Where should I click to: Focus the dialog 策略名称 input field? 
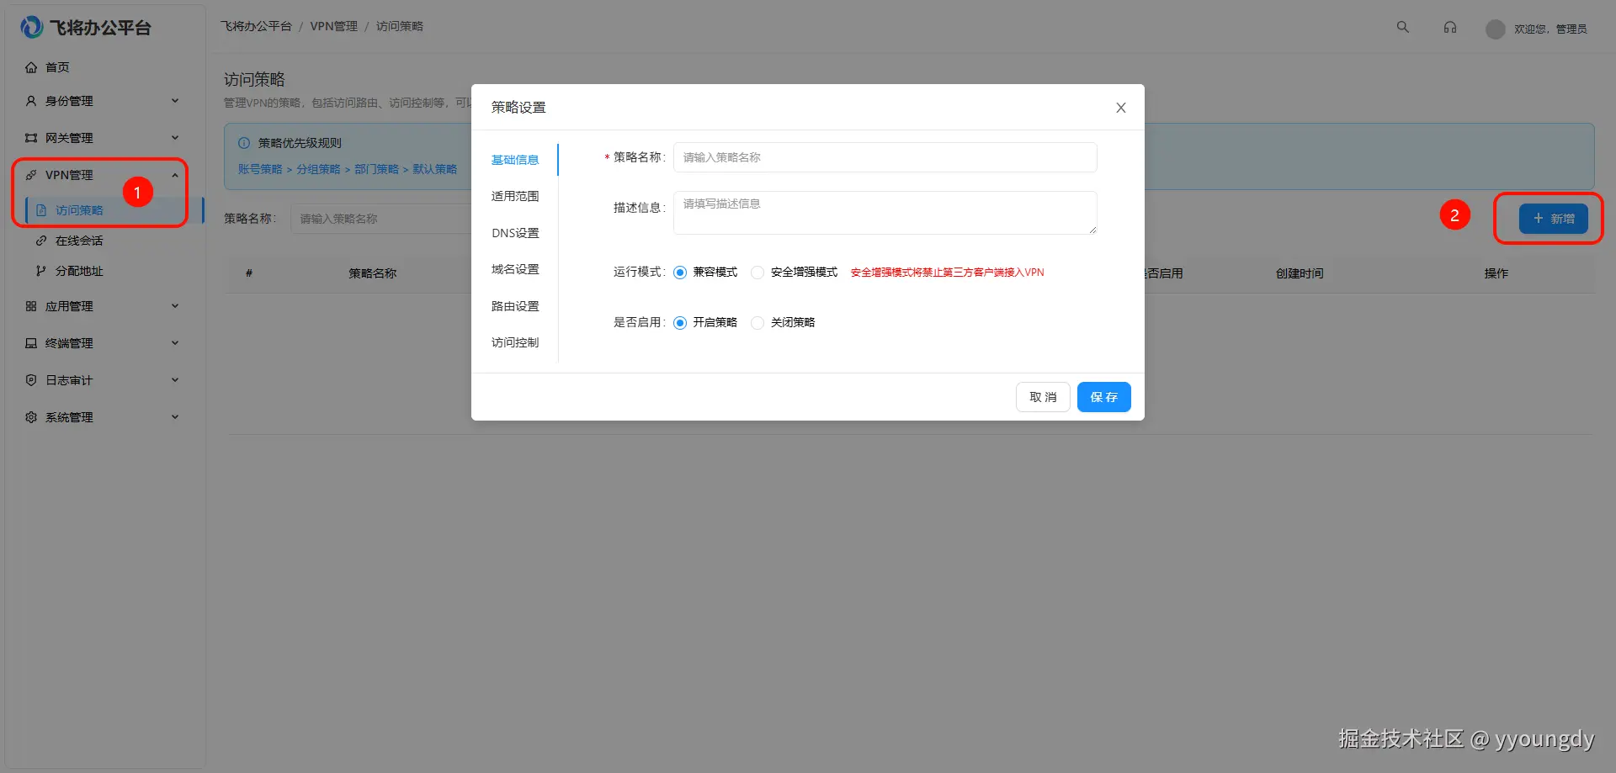[x=885, y=157]
